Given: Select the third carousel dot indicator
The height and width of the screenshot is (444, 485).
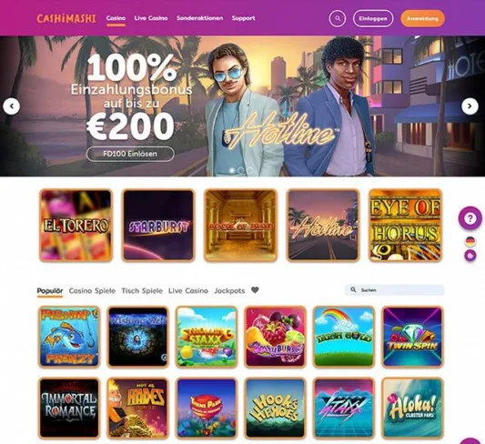Looking at the screenshot, I should (250, 170).
